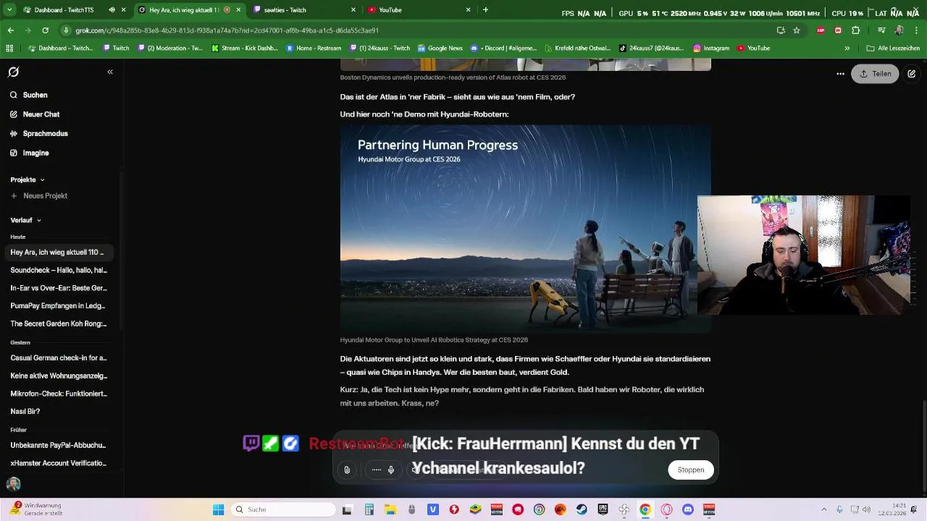The width and height of the screenshot is (927, 521).
Task: Open the Imagine section
Action: pyautogui.click(x=30, y=153)
